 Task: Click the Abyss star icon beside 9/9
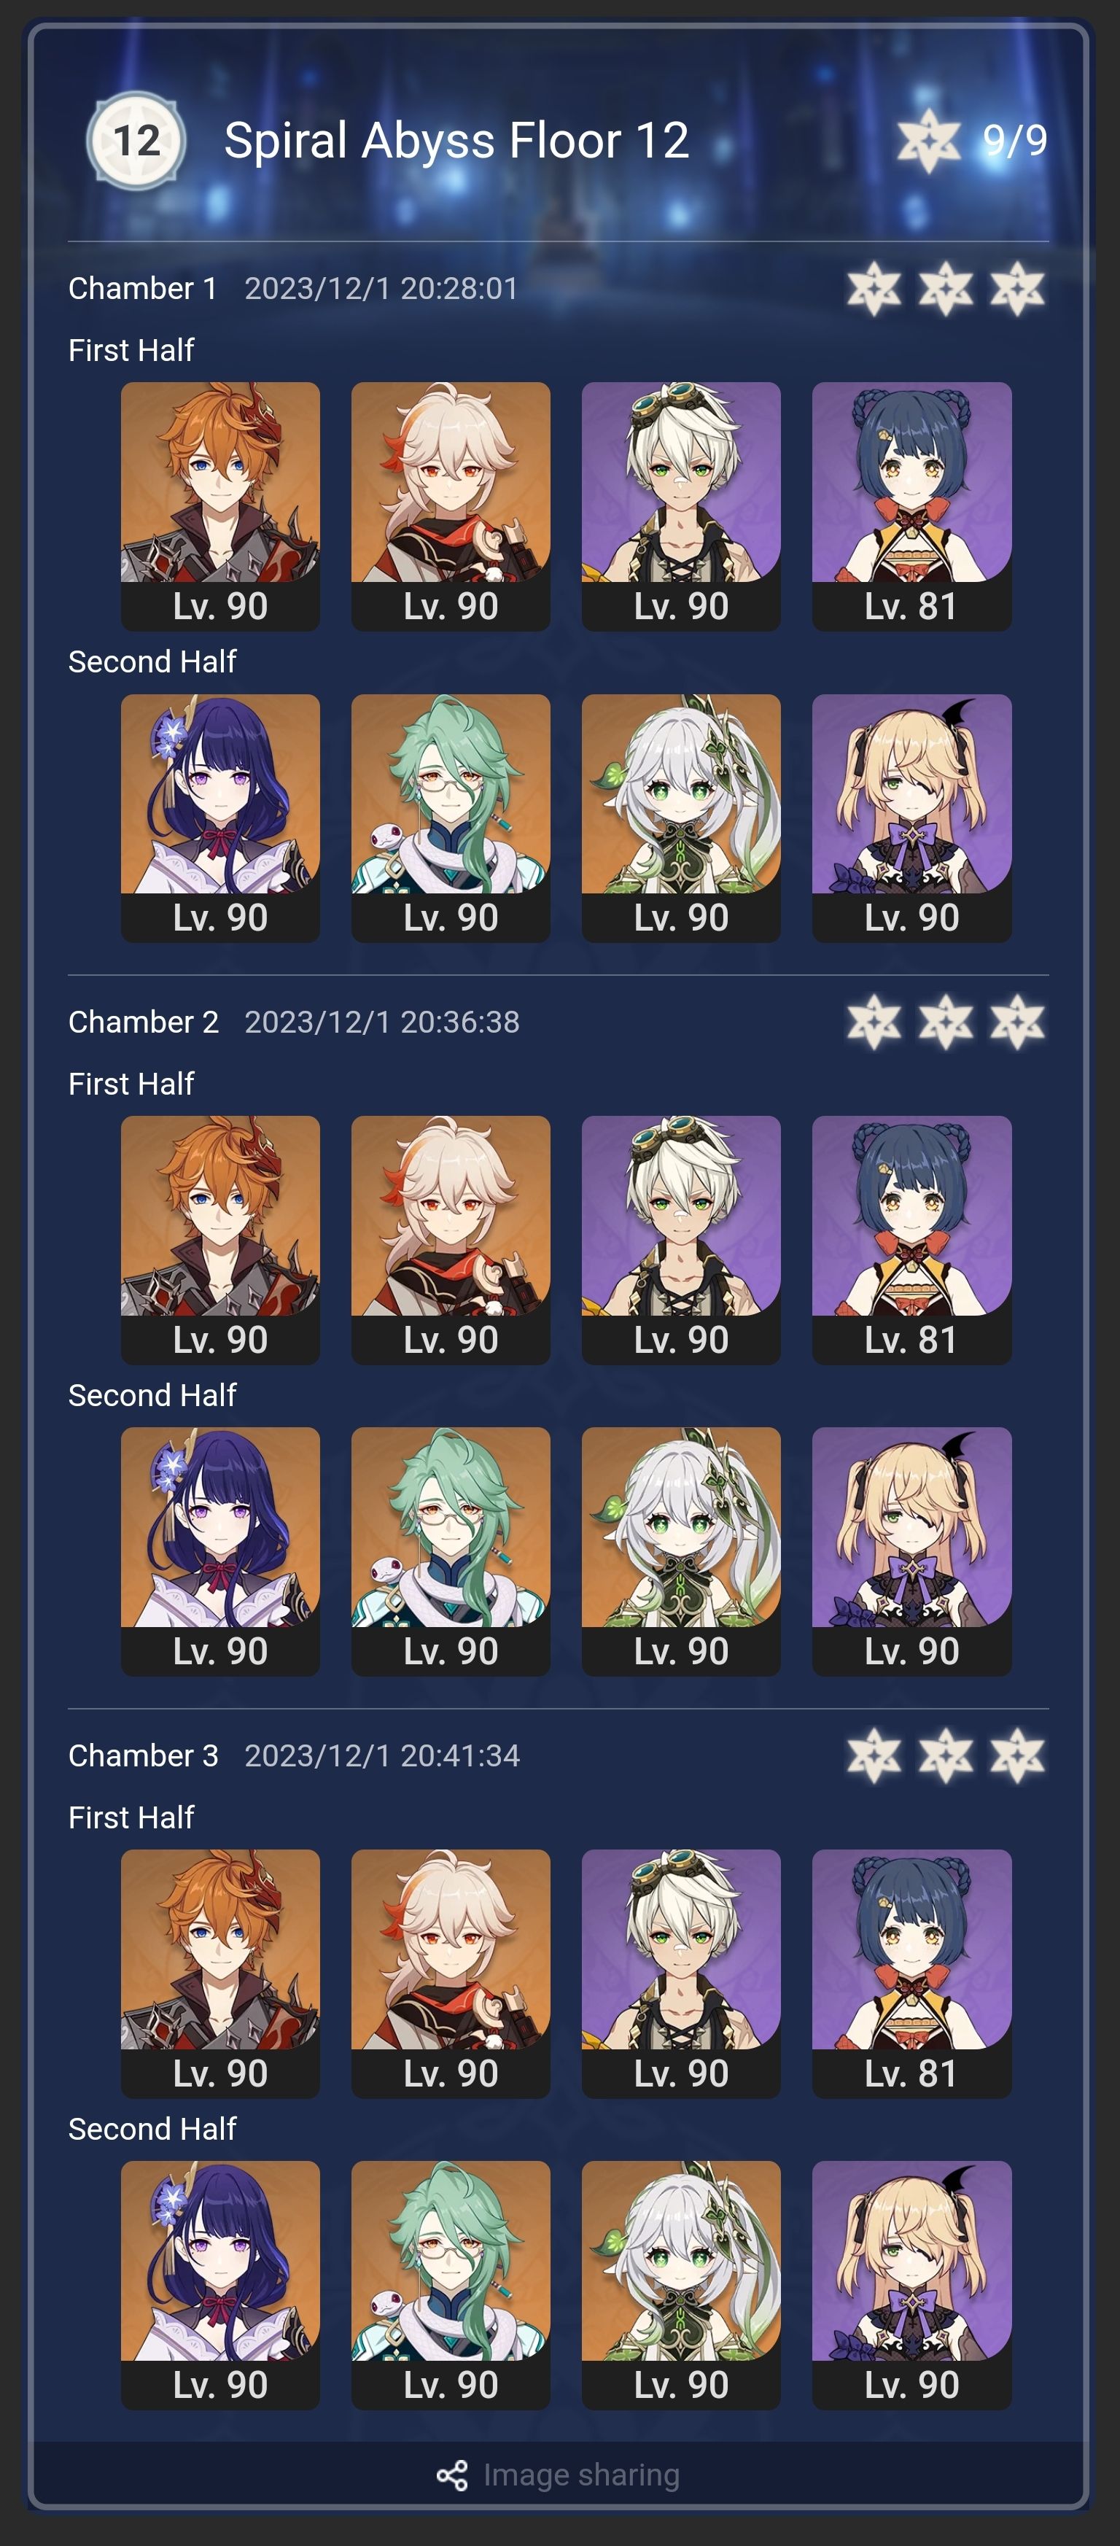(928, 141)
